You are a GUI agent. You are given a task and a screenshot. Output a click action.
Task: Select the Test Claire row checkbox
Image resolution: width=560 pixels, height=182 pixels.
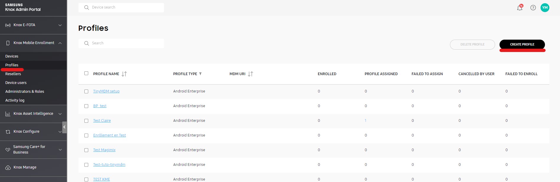click(x=86, y=121)
